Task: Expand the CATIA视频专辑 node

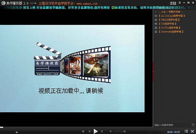Action: [156, 28]
